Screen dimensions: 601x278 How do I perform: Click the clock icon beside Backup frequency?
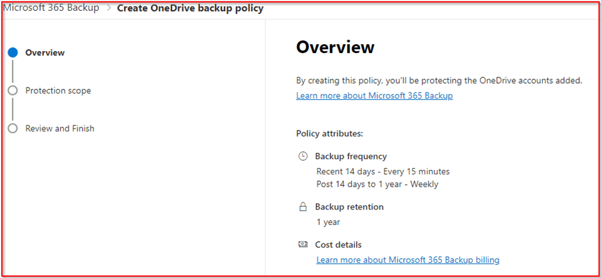coord(303,156)
